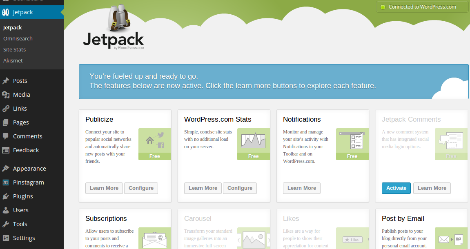Click Configure under Publicize
470x249 pixels.
tap(141, 188)
